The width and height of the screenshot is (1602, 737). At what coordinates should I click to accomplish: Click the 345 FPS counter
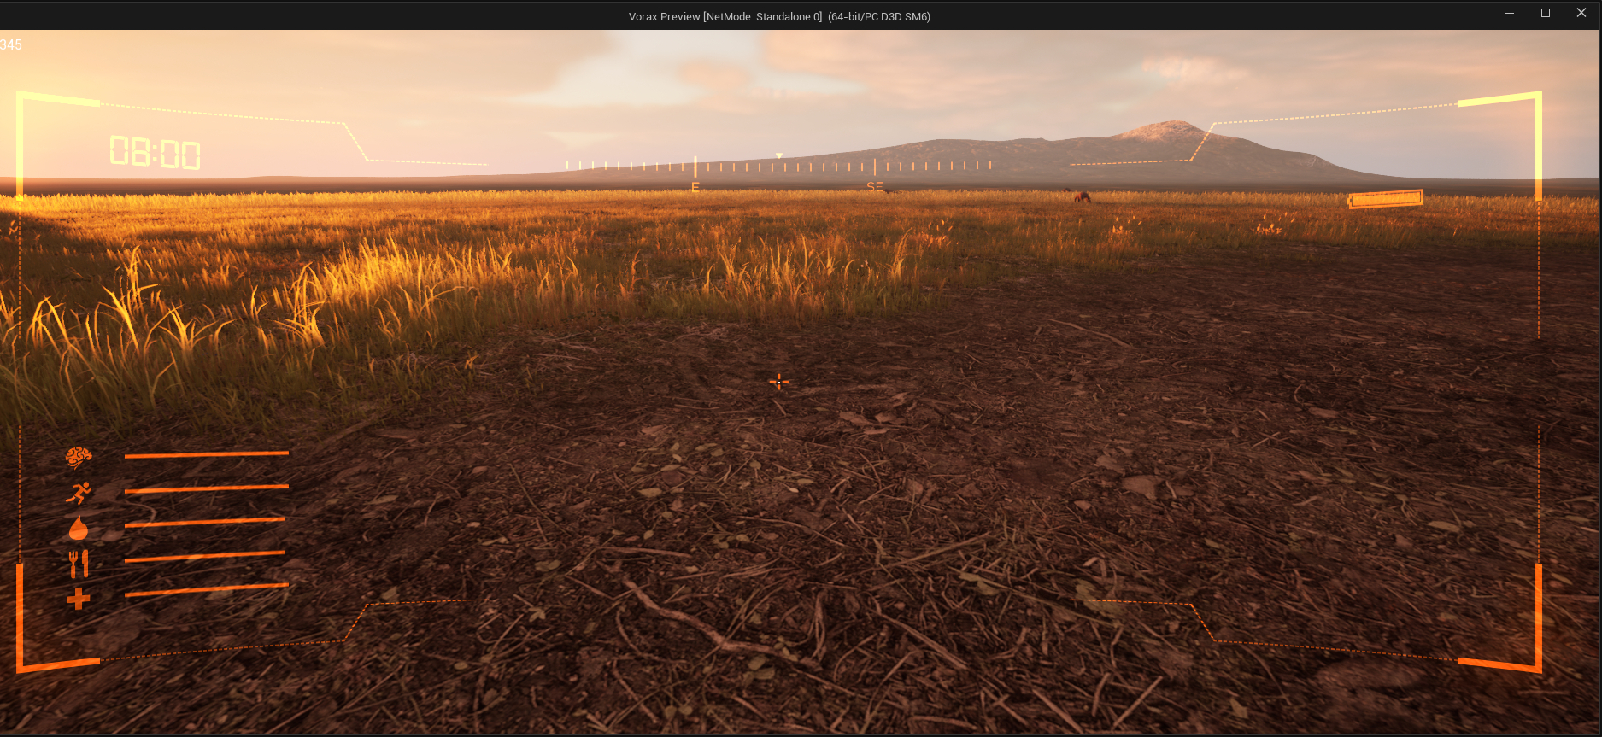(11, 44)
